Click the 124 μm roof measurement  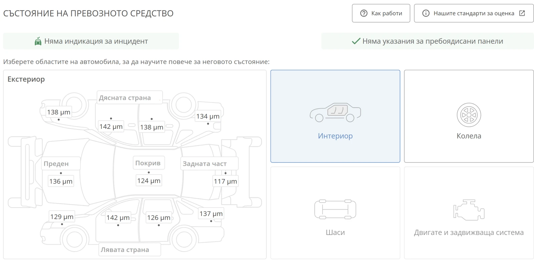tap(149, 181)
